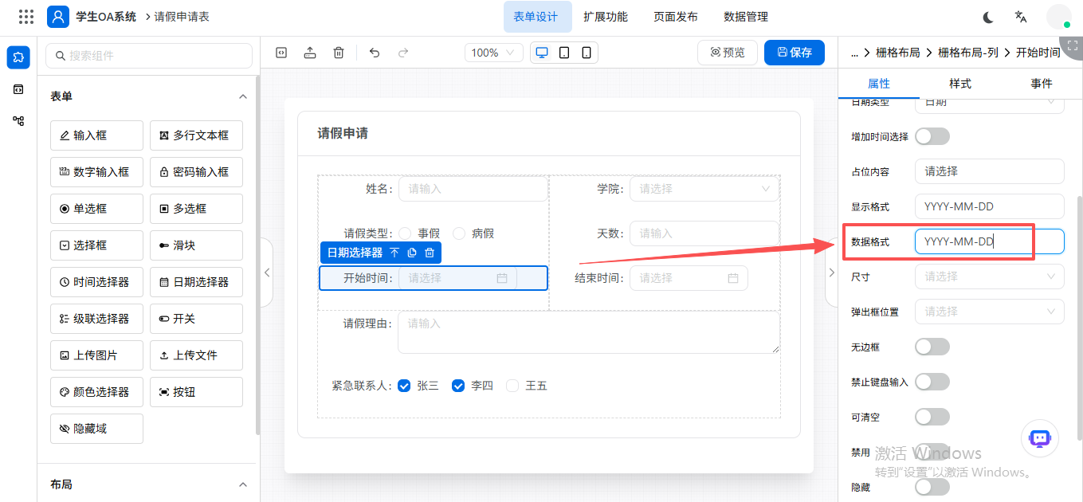The width and height of the screenshot is (1083, 502).
Task: Switch to desktop preview device
Action: 542,53
